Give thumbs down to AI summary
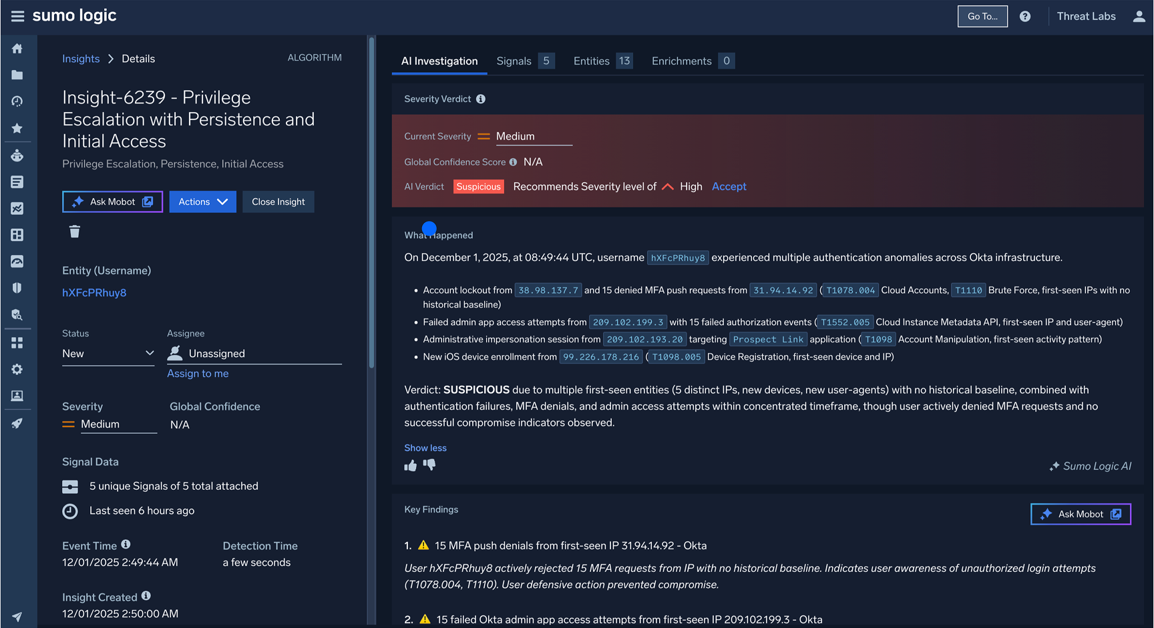The width and height of the screenshot is (1154, 628). coord(429,464)
